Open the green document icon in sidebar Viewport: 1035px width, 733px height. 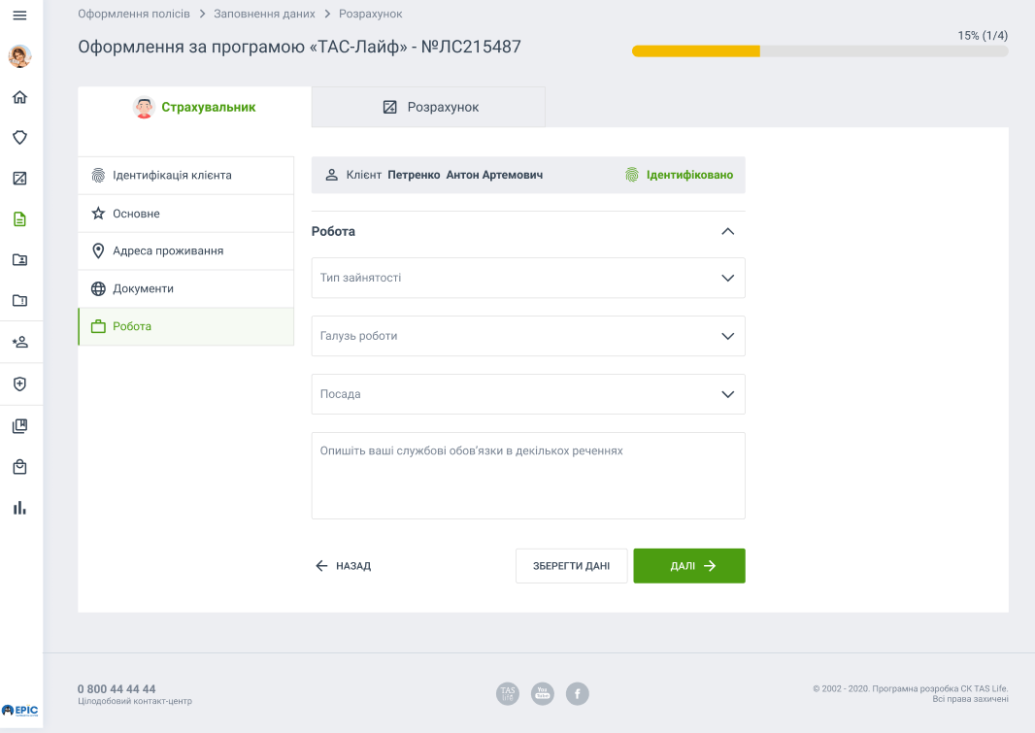19,219
